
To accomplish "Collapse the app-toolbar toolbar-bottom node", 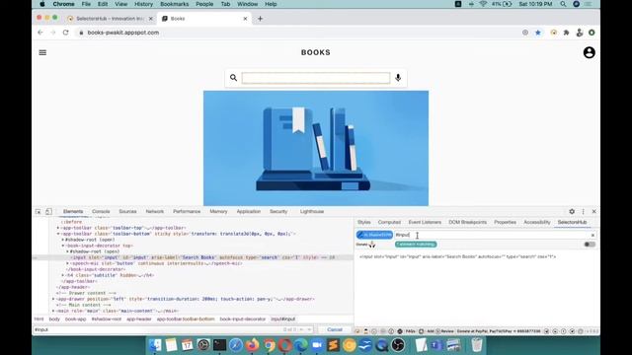I will click(58, 234).
